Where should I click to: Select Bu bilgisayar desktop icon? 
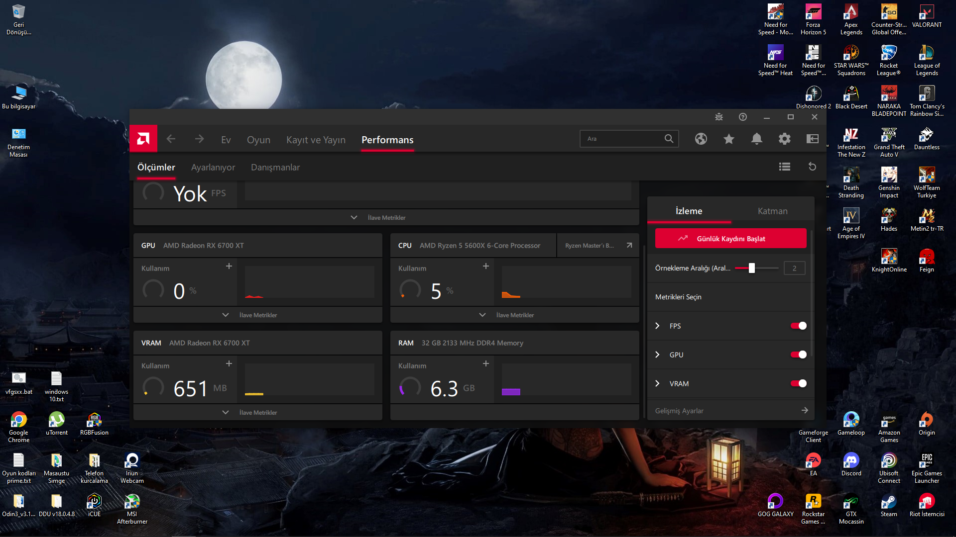19,97
